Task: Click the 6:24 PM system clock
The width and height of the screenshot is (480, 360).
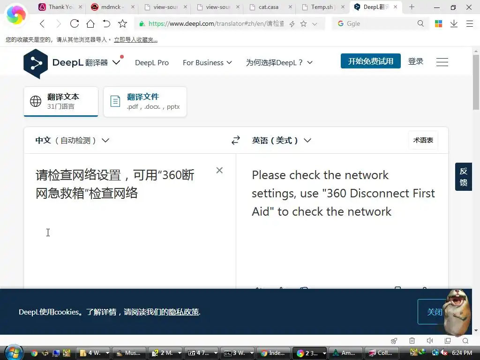Action: pos(462,352)
